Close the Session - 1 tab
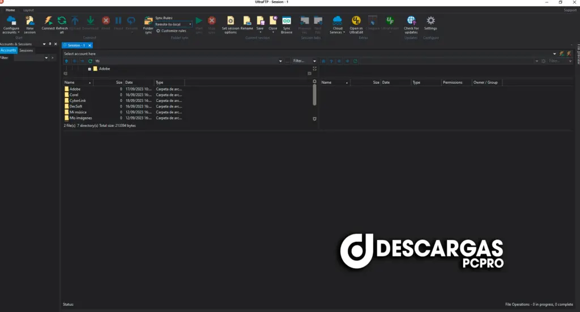Viewport: 580px width, 312px height. pyautogui.click(x=89, y=45)
